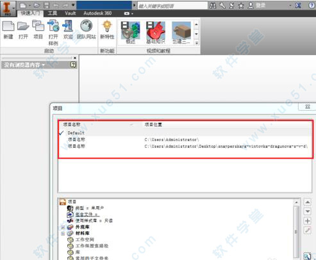Click the keyword search input field
This screenshot has width=316, height=260.
(x=172, y=6)
